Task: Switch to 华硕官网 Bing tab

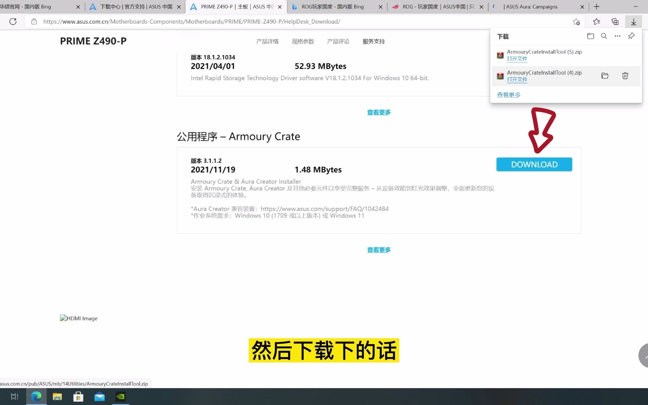Action: coord(37,7)
